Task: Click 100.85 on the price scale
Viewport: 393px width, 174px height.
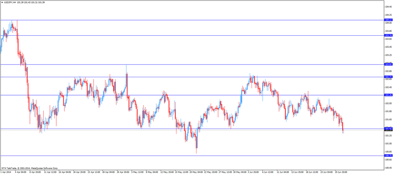Action: (x=389, y=152)
